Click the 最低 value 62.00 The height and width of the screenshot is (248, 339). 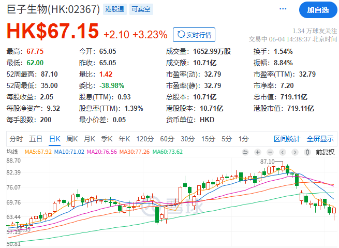(35, 63)
